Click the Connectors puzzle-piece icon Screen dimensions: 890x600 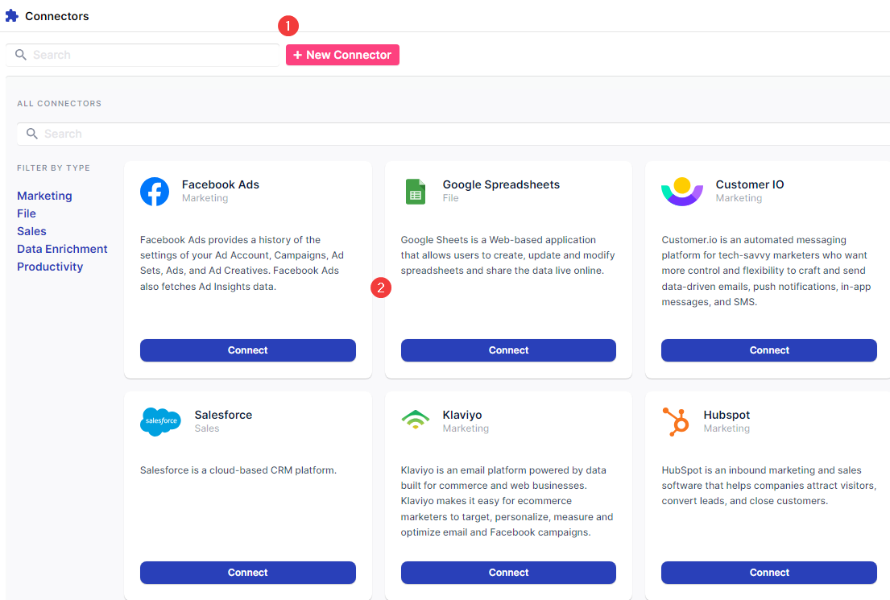coord(12,16)
